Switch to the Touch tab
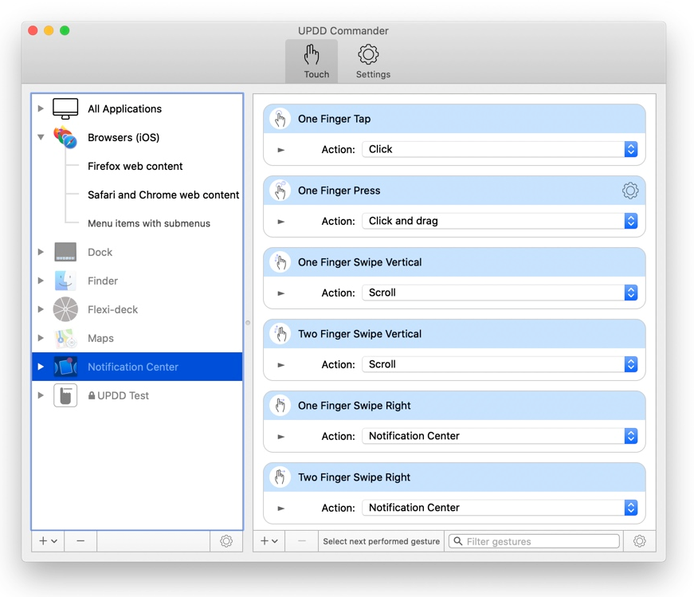This screenshot has height=597, width=694. coord(312,61)
